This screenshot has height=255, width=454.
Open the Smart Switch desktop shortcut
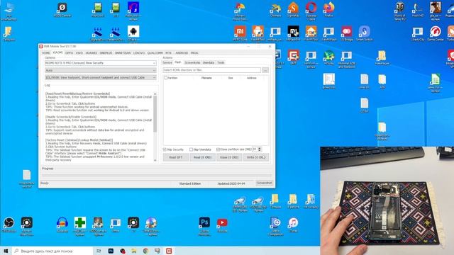click(364, 33)
